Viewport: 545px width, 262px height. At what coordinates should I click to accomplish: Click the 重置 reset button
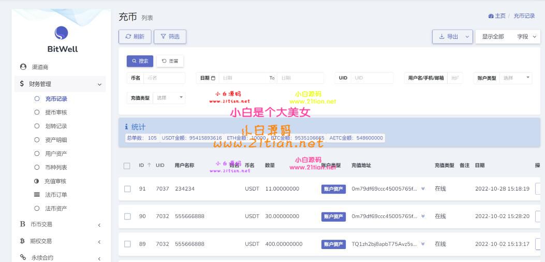(x=170, y=61)
